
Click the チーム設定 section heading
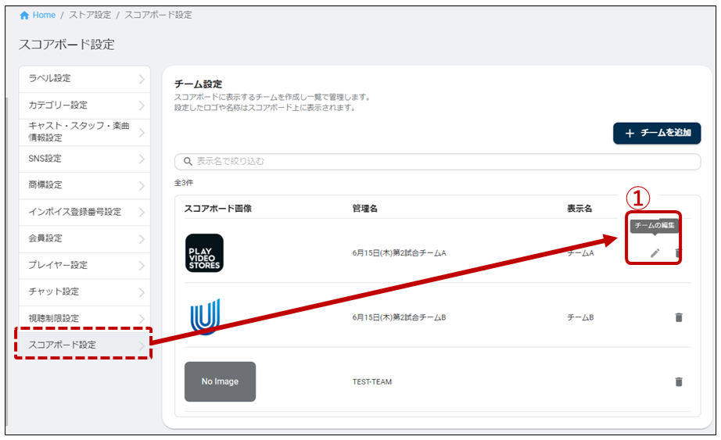tap(198, 84)
